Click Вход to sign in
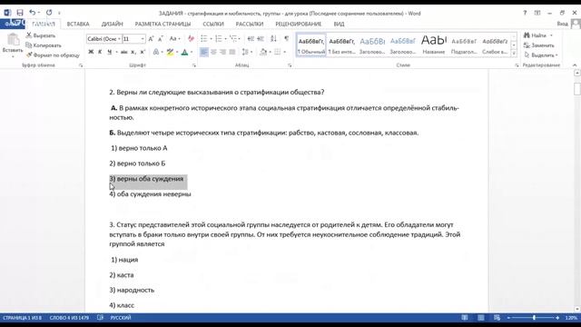Image resolution: width=581 pixels, height=327 pixels. click(x=562, y=24)
